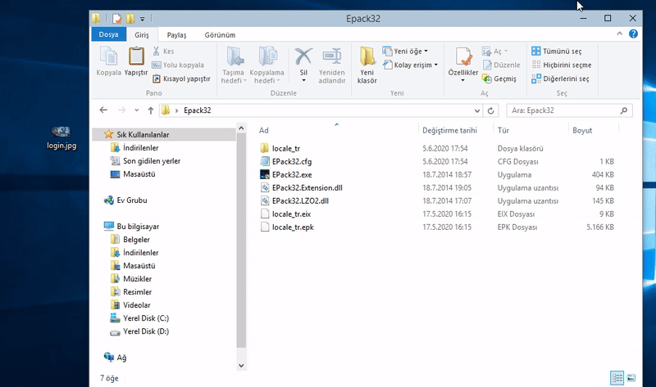This screenshot has height=387, width=656.
Task: Select the locale_tr folder
Action: click(286, 148)
